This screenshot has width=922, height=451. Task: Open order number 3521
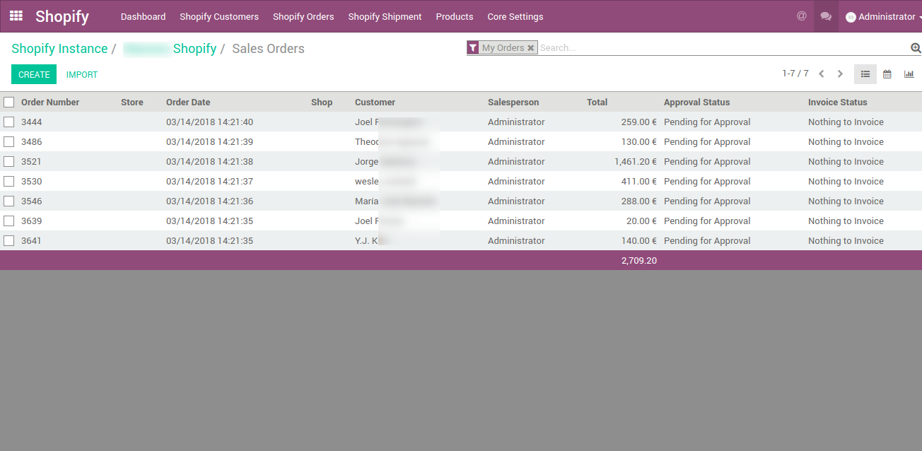tap(32, 162)
